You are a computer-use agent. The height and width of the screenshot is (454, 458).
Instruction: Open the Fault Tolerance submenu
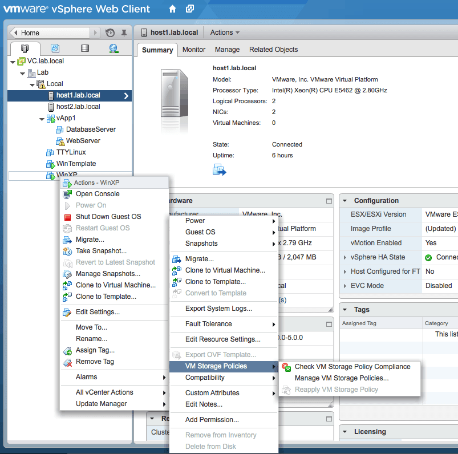pyautogui.click(x=224, y=324)
